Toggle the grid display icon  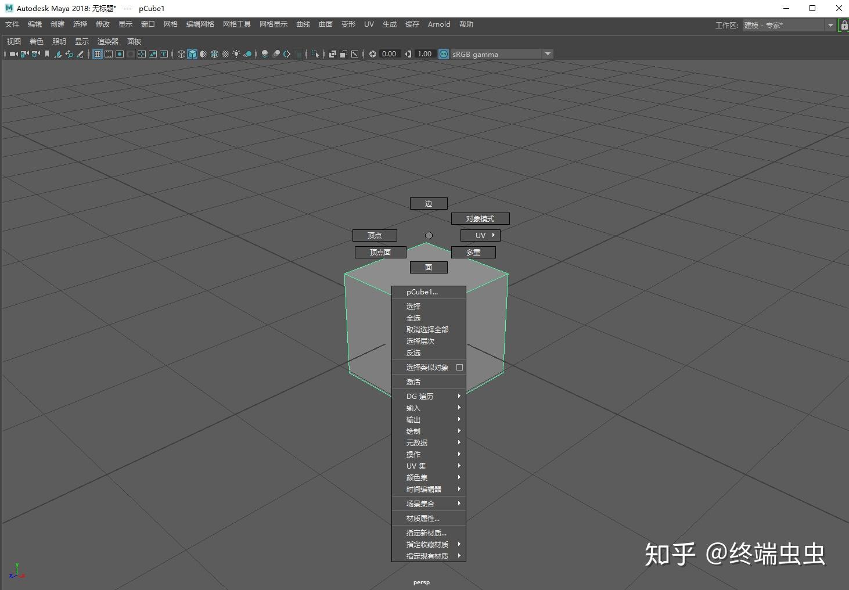tap(98, 54)
